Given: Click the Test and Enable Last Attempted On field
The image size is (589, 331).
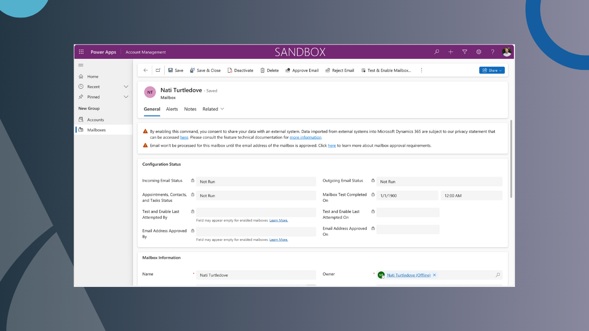Looking at the screenshot, I should (408, 212).
